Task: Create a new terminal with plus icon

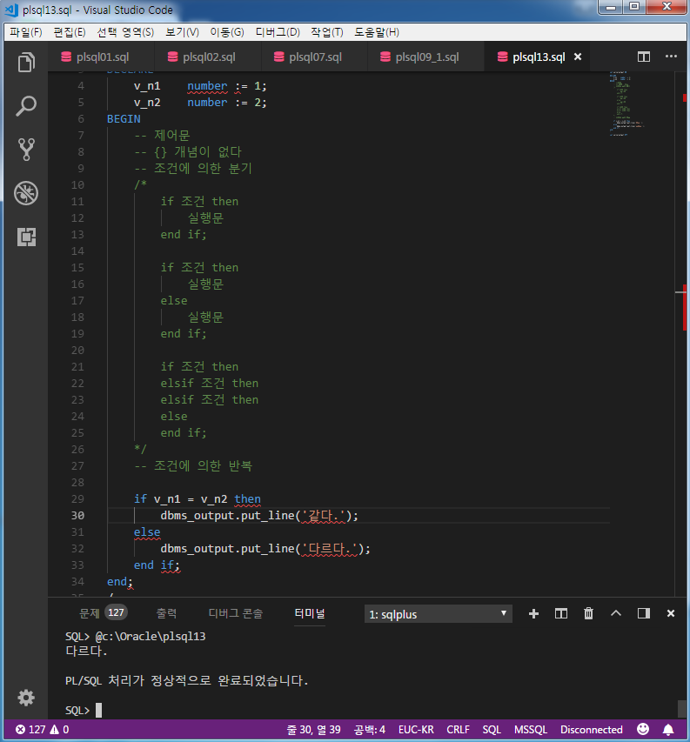Action: click(x=534, y=614)
